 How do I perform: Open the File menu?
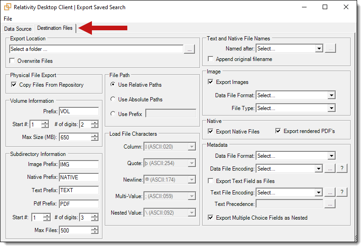[8, 19]
